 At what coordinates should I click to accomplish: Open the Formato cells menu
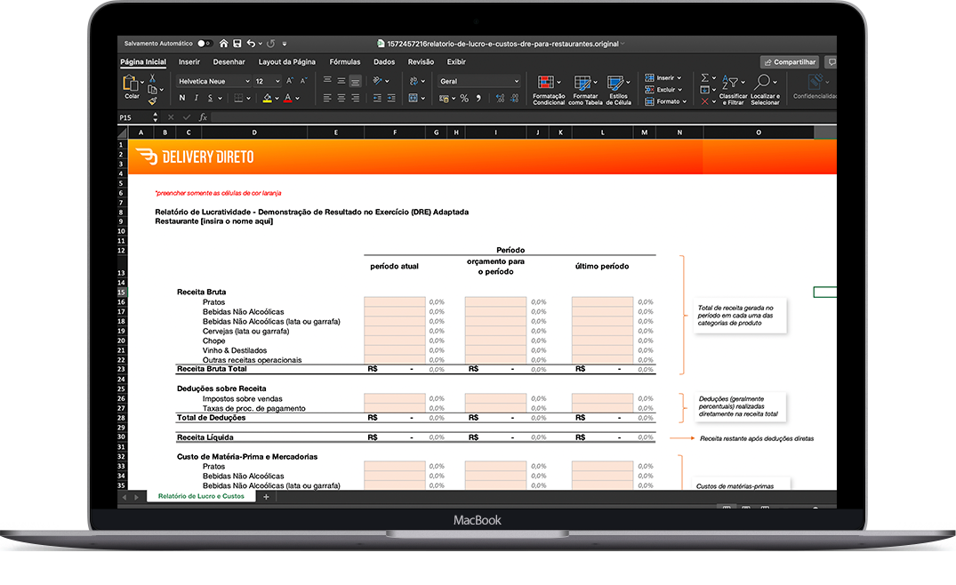666,101
